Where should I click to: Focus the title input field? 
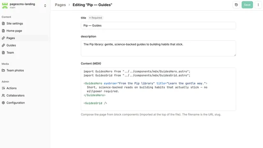click(158, 25)
